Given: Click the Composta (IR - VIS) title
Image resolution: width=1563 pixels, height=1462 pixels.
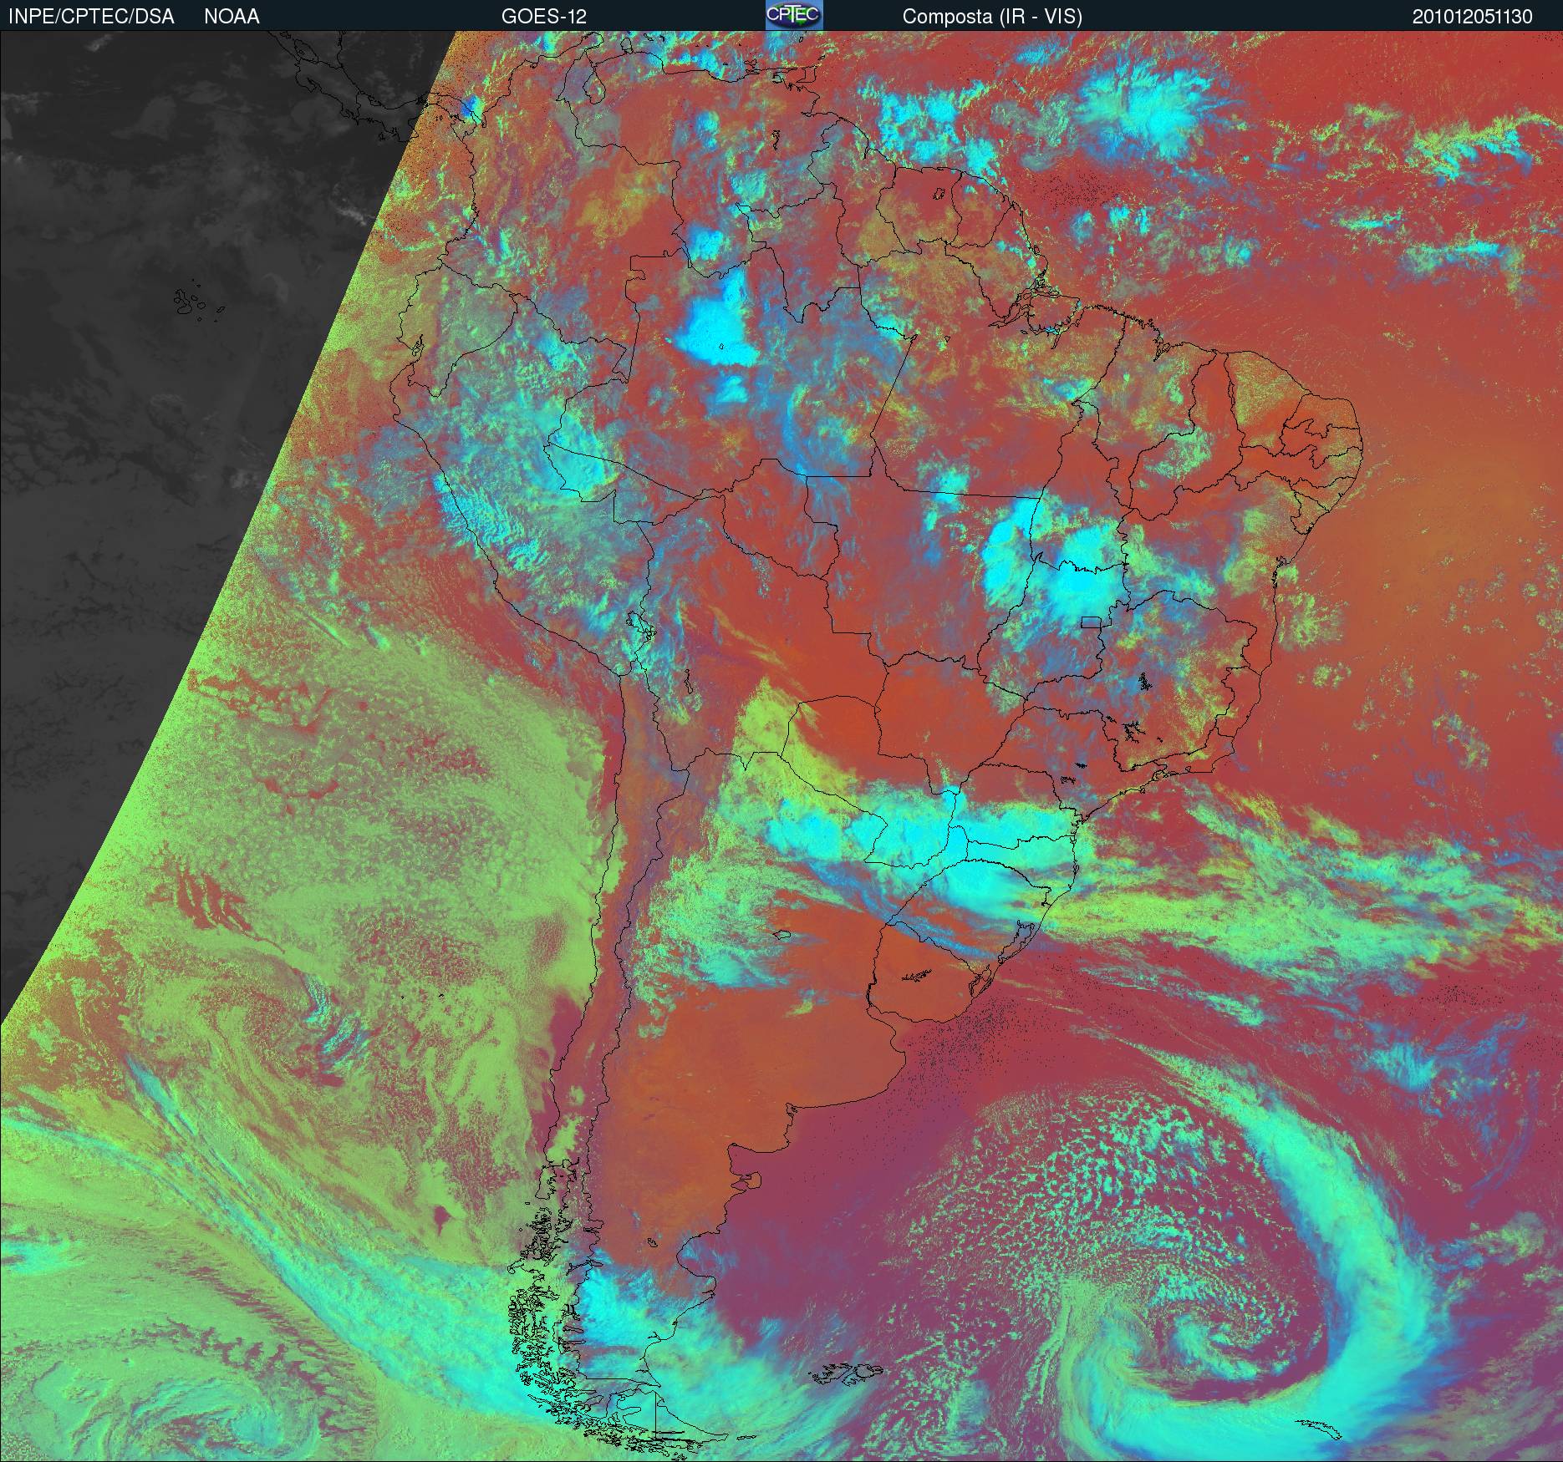Looking at the screenshot, I should [991, 16].
